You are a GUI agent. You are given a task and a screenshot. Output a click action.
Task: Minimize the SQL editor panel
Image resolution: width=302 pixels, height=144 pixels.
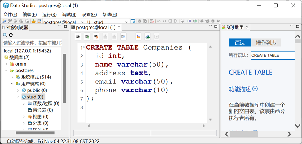pos(210,26)
